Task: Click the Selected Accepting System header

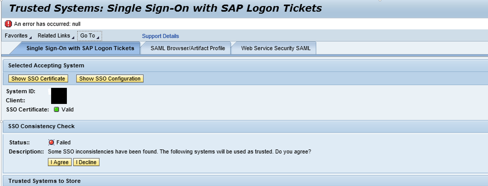Action: pos(46,65)
